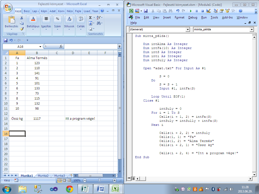Click the Cut scissors icon in Excel ribbon
This screenshot has width=259, height=194.
click(22, 18)
